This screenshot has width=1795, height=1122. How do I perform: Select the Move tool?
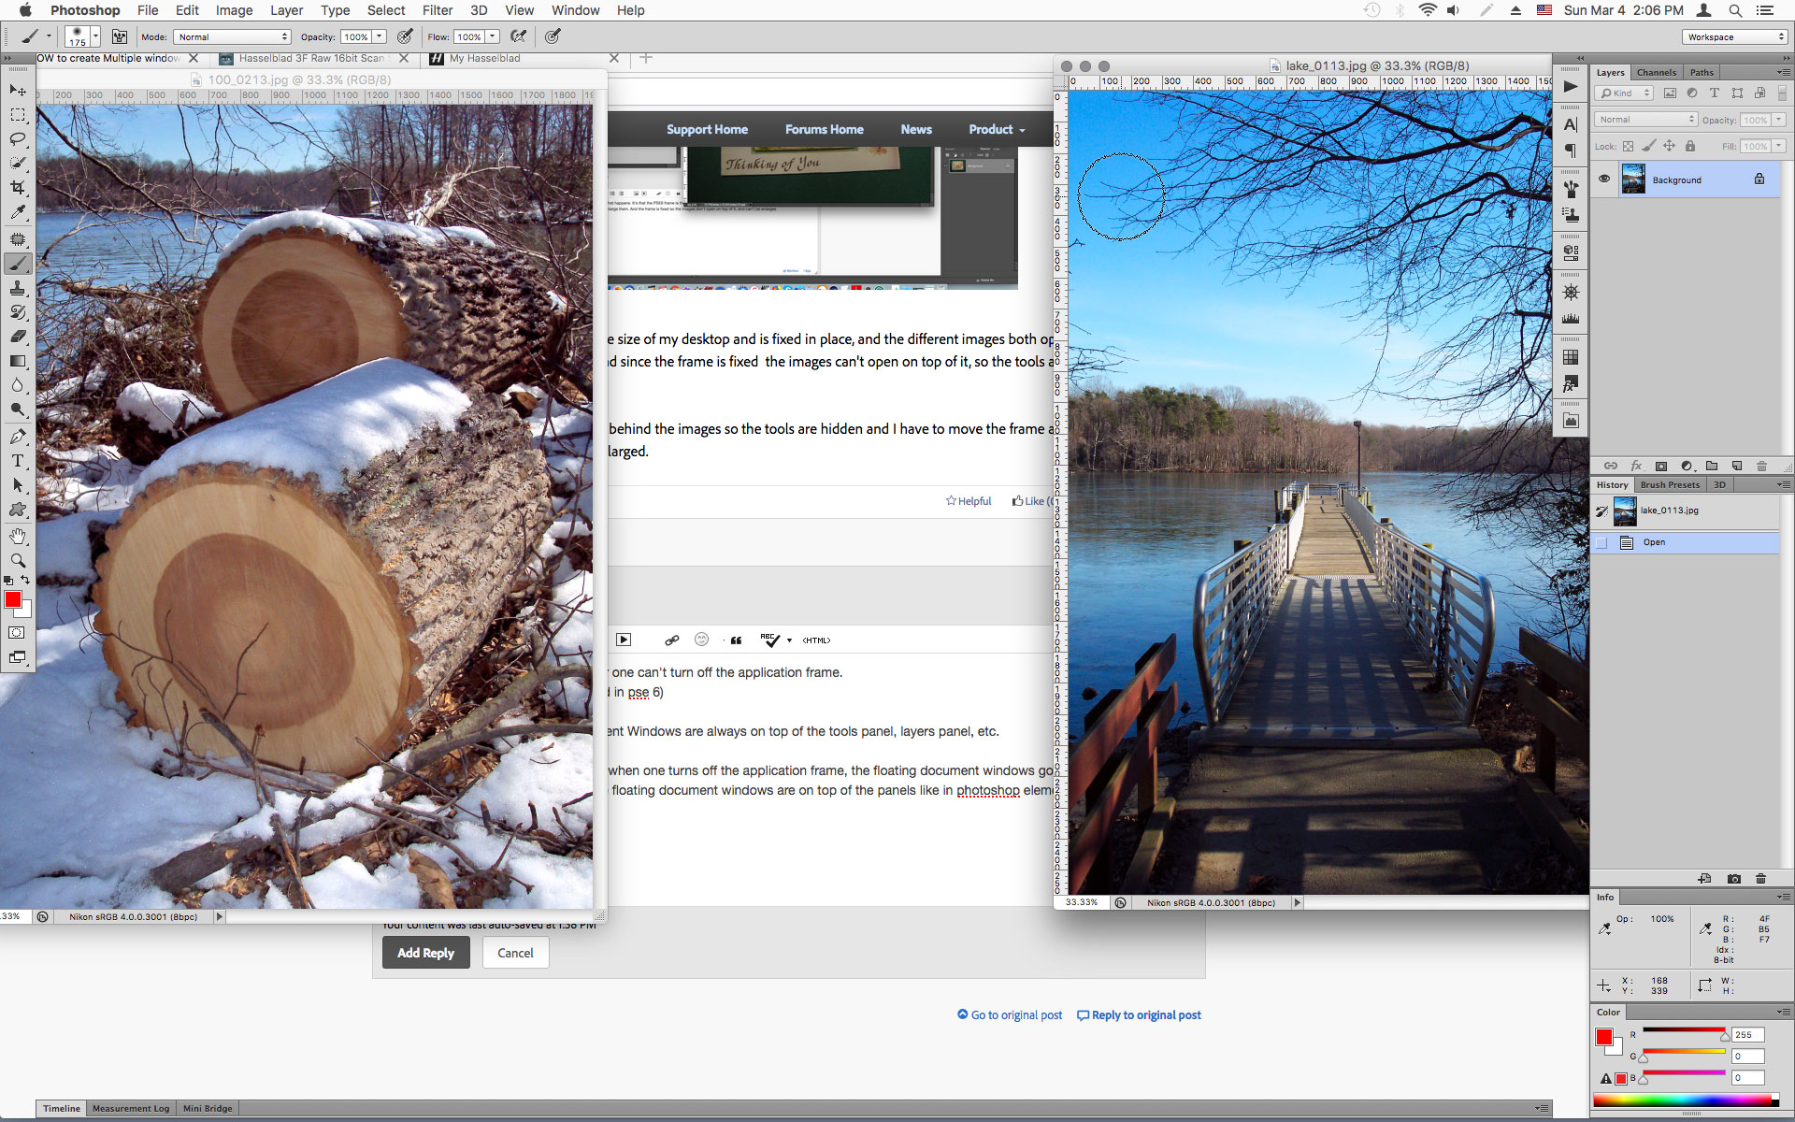point(18,90)
